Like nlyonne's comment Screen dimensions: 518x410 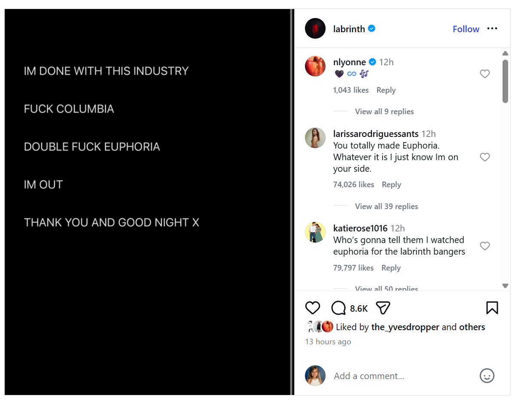(484, 74)
